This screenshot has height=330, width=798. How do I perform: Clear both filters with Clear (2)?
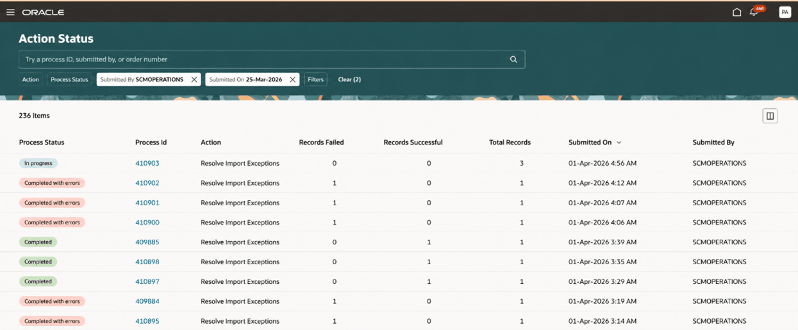click(x=349, y=79)
